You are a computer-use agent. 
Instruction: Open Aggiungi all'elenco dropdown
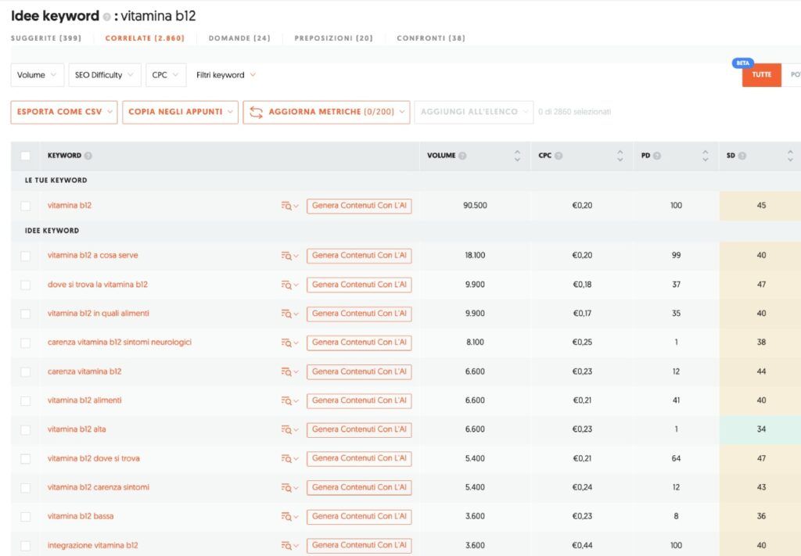pos(474,113)
